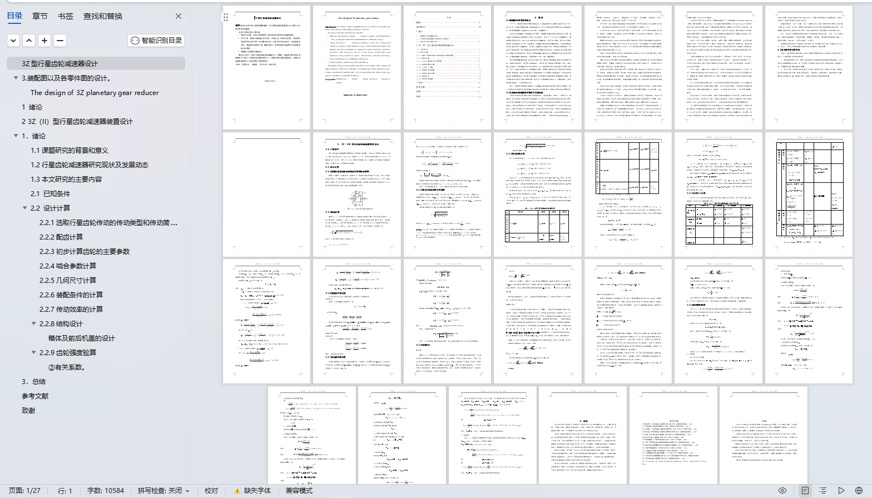872x498 pixels.
Task: Go to 致谢 in the outline
Action: (x=28, y=410)
